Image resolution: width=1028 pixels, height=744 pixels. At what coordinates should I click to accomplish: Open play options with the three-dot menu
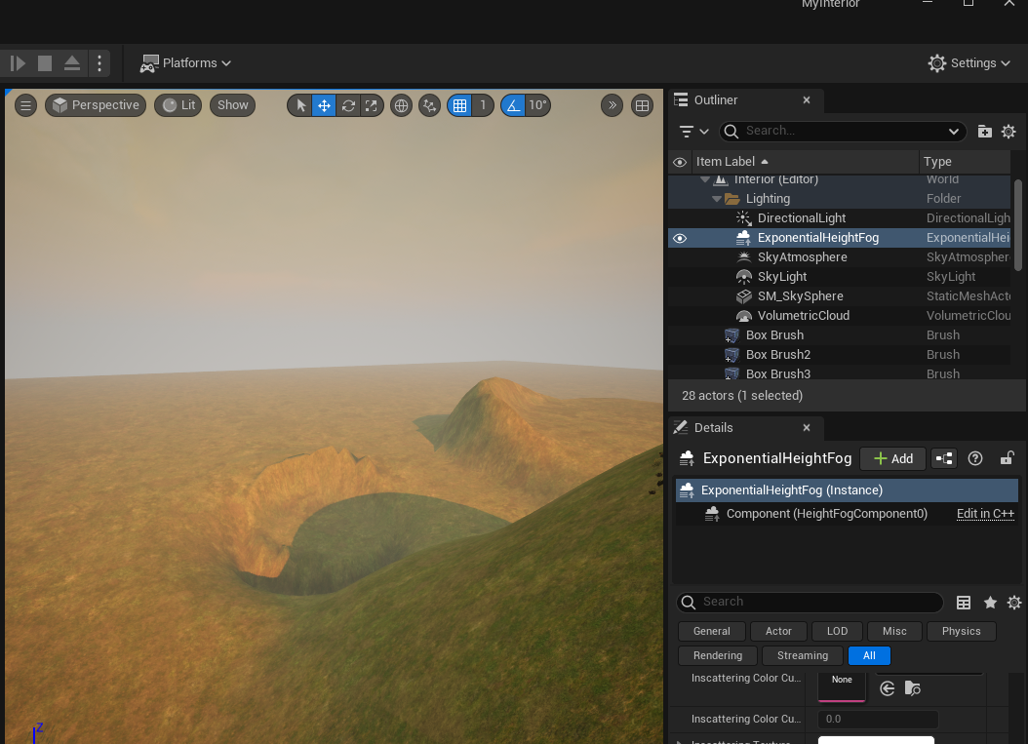(99, 63)
